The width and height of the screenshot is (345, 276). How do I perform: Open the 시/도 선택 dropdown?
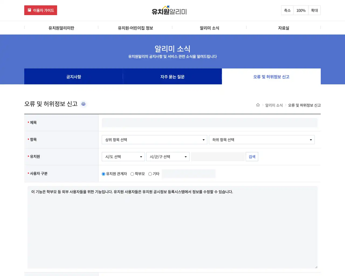pos(123,157)
